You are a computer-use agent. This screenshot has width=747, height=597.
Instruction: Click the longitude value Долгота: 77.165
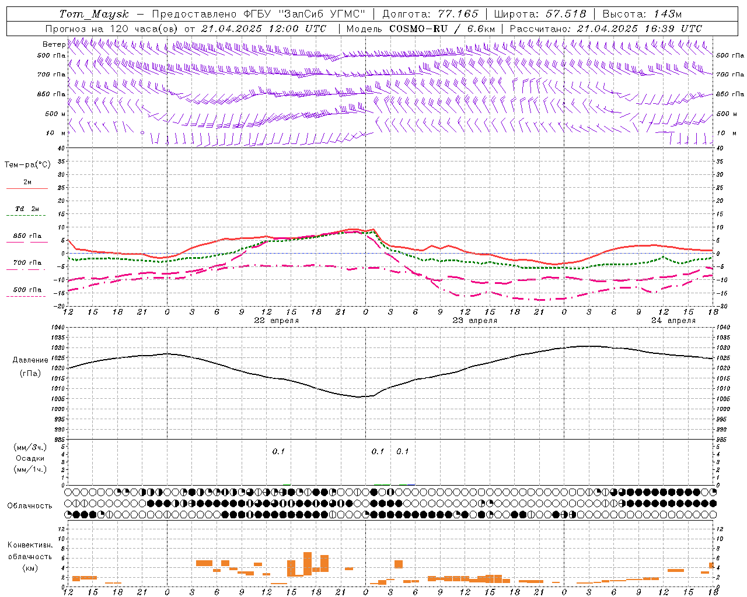430,14
